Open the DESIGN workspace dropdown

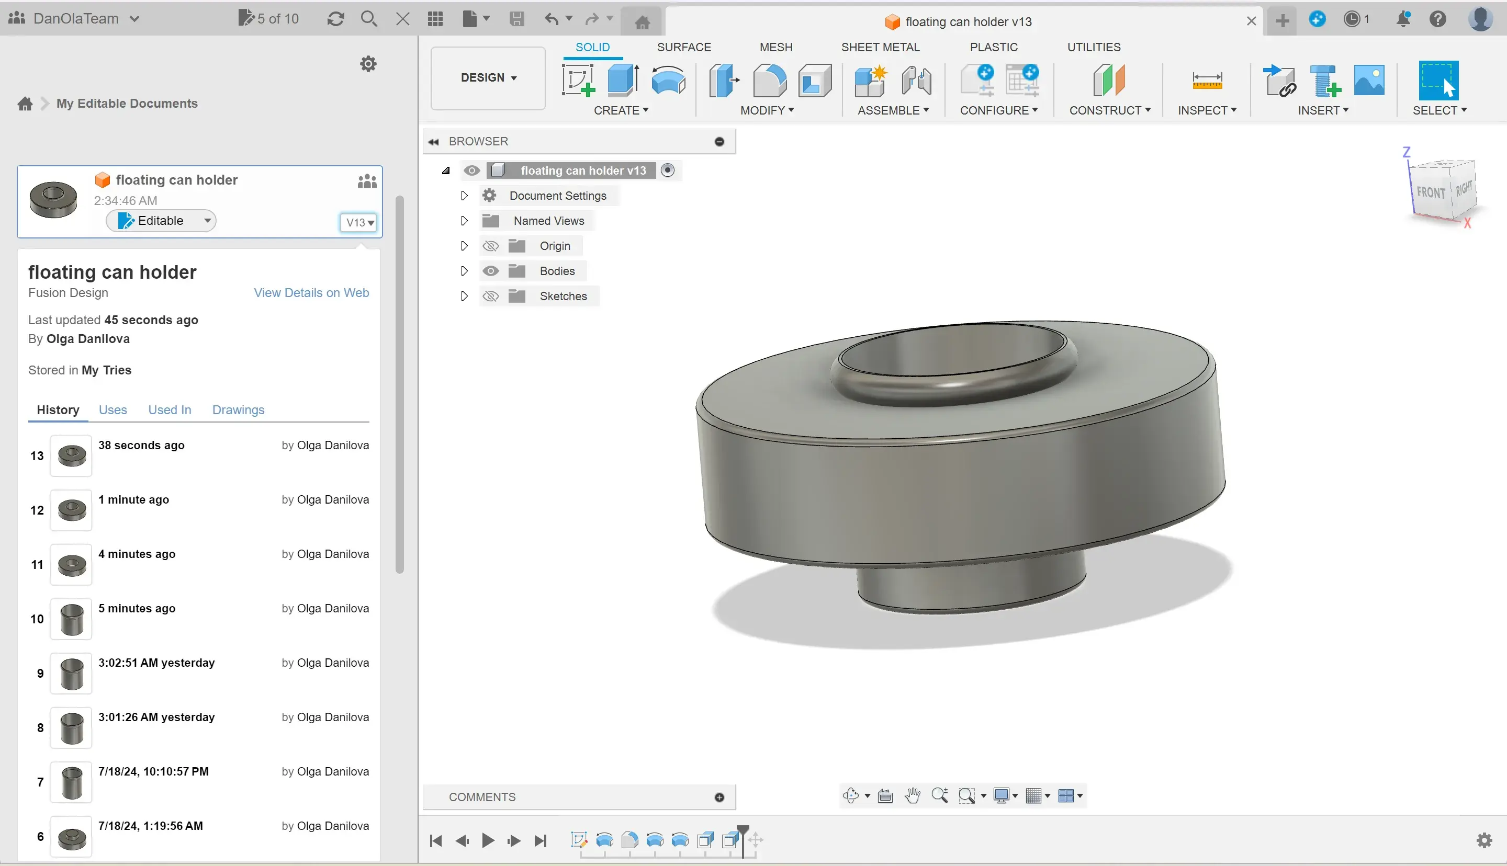[488, 78]
